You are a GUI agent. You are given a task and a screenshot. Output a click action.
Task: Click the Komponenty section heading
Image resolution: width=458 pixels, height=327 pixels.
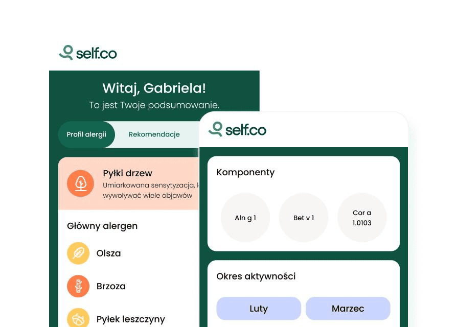click(245, 172)
